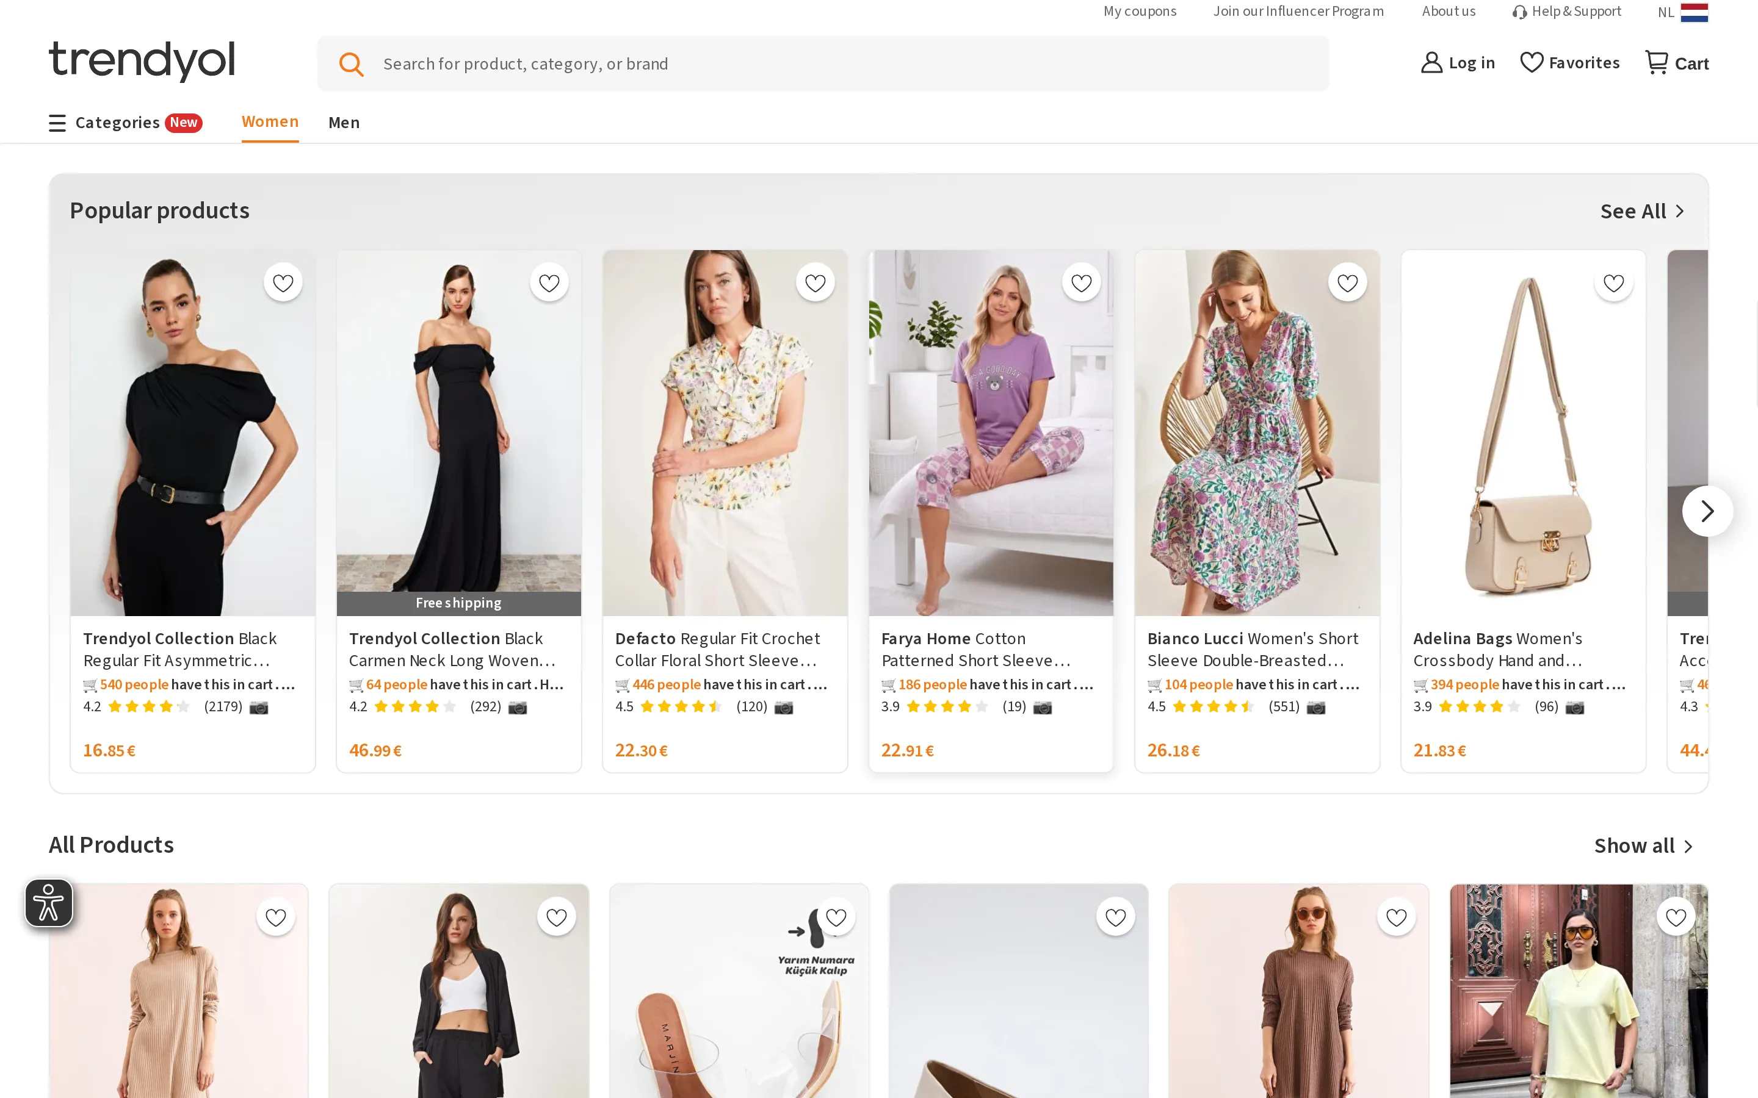
Task: Click the trendyol logo
Action: (x=142, y=61)
